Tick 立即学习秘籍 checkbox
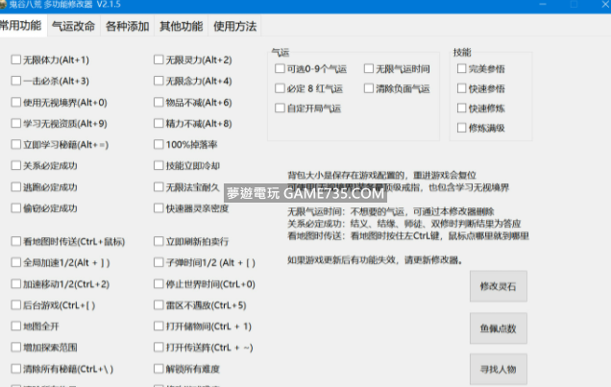Screen dimensions: 611x387 coord(16,144)
